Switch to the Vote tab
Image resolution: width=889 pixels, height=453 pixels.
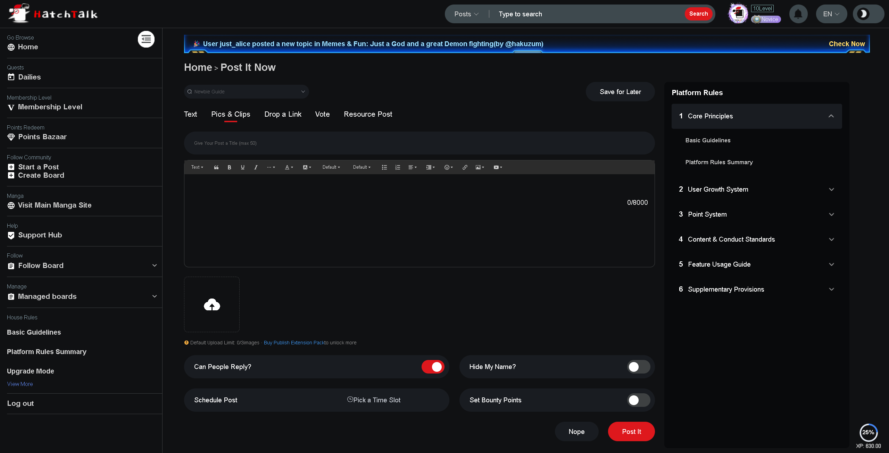pos(322,114)
